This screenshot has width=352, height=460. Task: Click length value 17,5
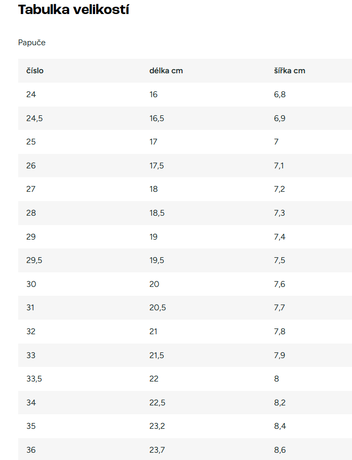coord(157,166)
